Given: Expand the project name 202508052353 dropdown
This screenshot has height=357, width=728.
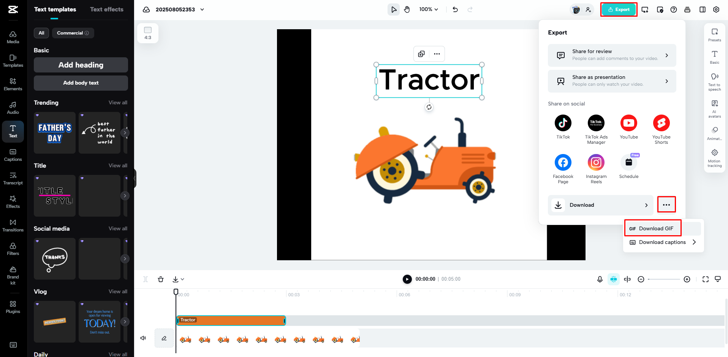Looking at the screenshot, I should coord(202,9).
